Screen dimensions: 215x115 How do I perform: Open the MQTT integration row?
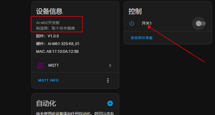pyautogui.click(x=75, y=66)
